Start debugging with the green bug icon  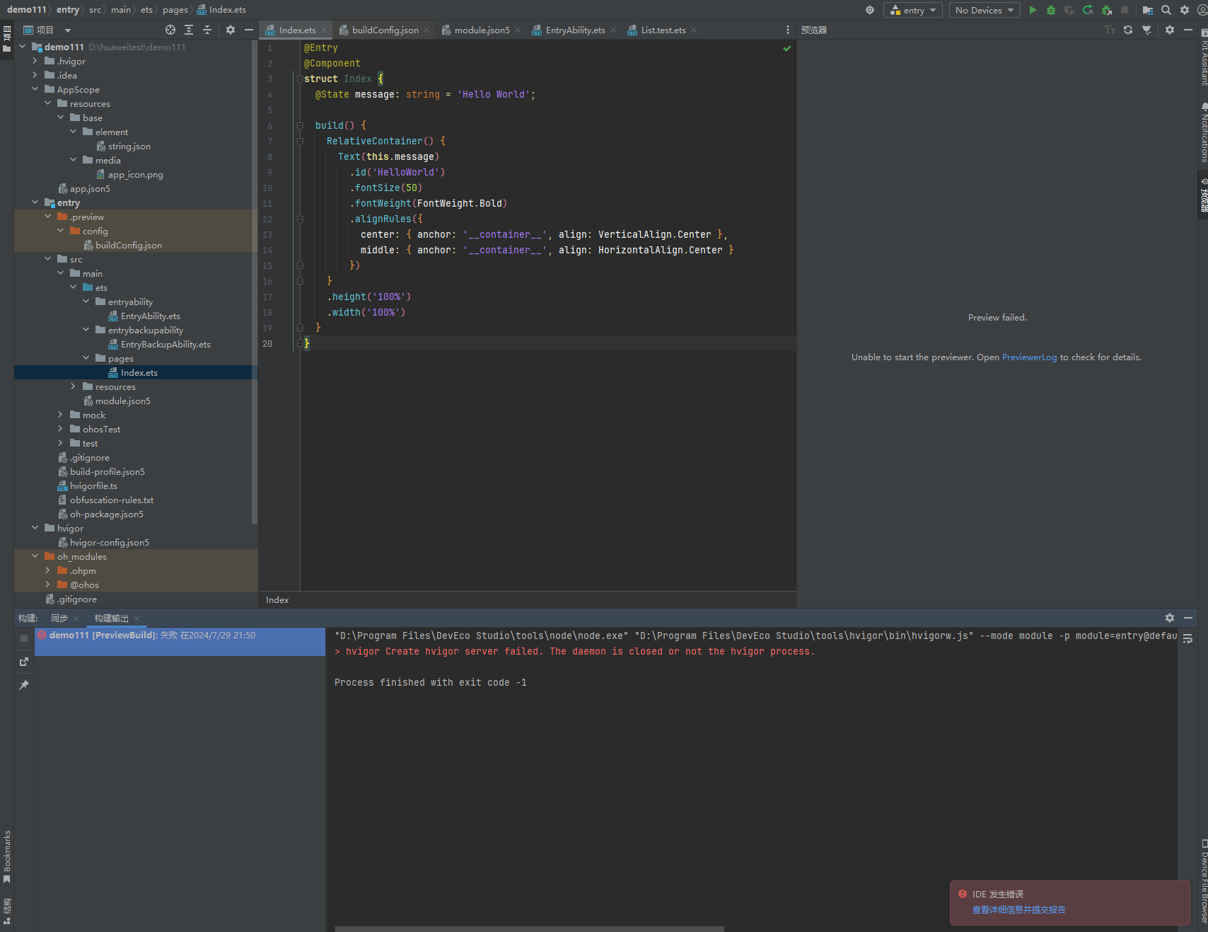1051,10
